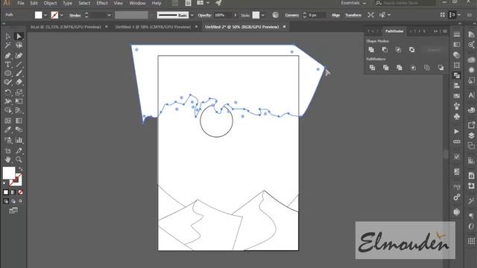
Task: Select the Pen tool
Action: point(8,56)
